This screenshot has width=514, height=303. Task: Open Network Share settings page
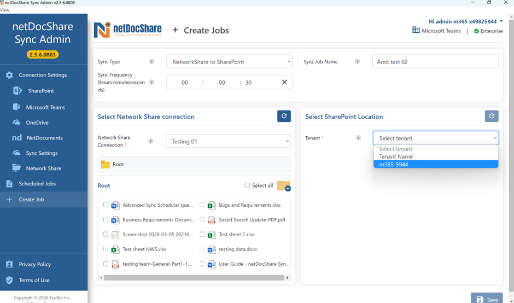click(44, 168)
